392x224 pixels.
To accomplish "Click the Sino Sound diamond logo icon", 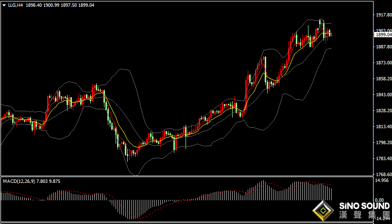I will 323,211.
